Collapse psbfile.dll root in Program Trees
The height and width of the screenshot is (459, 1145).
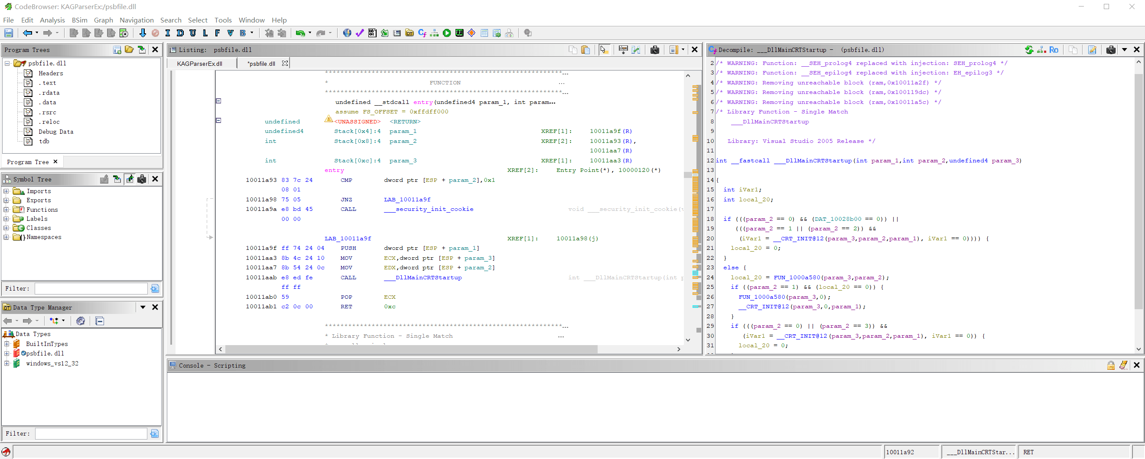[7, 64]
